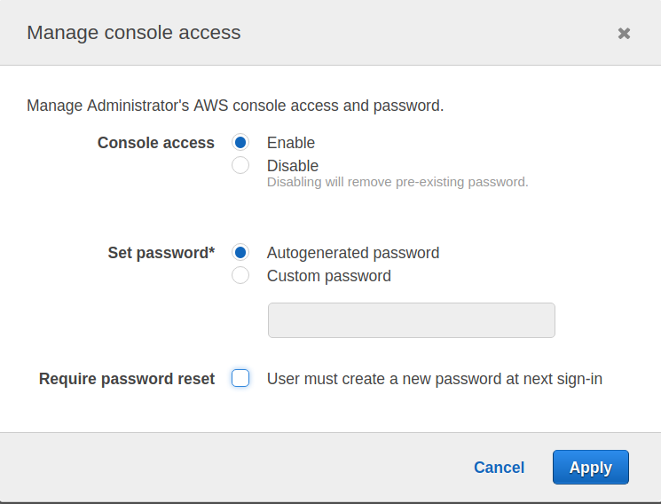Click the "Disable" option label text
The width and height of the screenshot is (661, 504).
coord(293,166)
